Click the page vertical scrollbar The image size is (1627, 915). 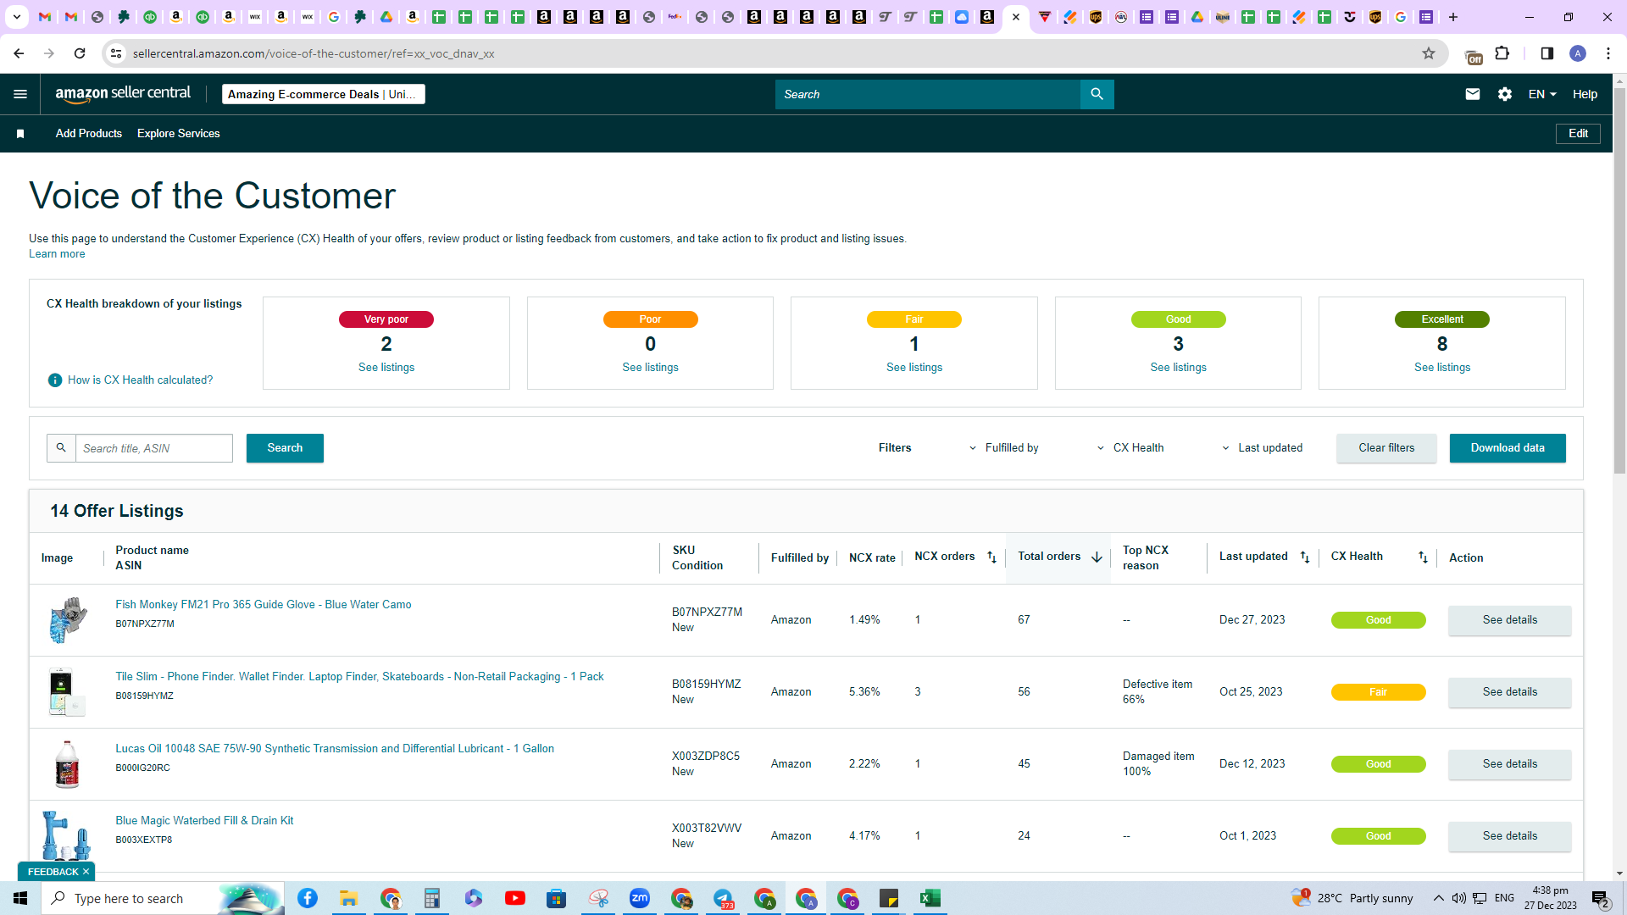(x=1619, y=280)
